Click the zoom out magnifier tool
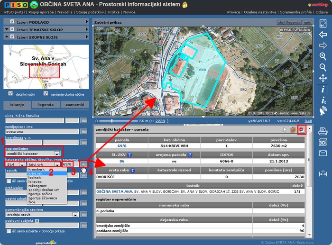 pos(323,67)
